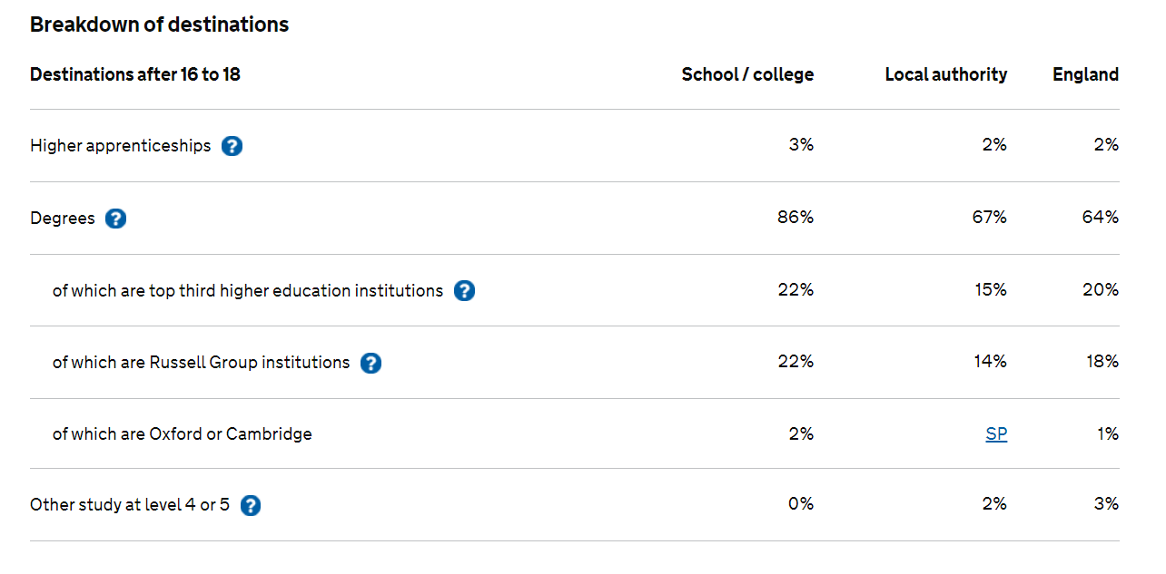Image resolution: width=1166 pixels, height=574 pixels.
Task: Show help for Russell Group institutions
Action: [x=371, y=363]
